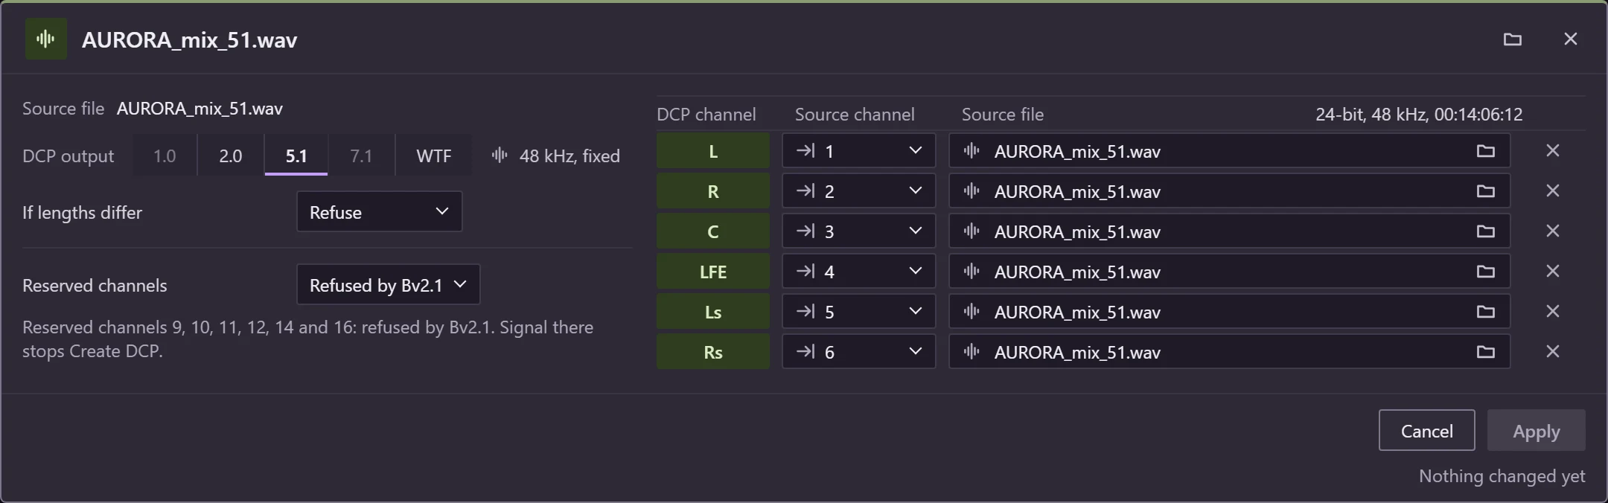Click waveform icon in Ls row source file
1608x503 pixels.
[971, 312]
